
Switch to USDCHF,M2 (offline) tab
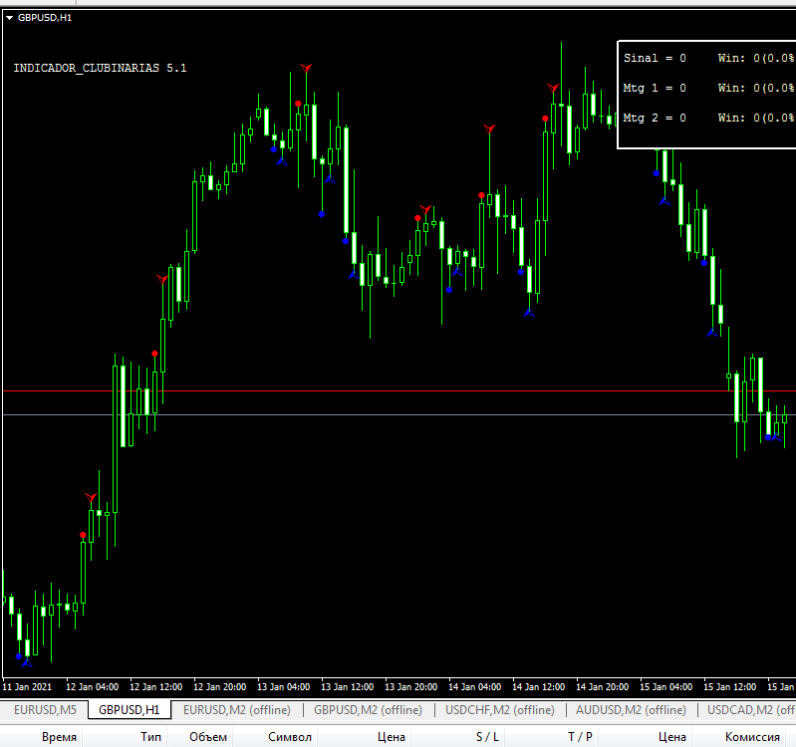500,709
